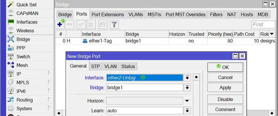The image size is (278, 116).
Task: Open Mesh from the sidebar menu
Action: click(x=22, y=65)
